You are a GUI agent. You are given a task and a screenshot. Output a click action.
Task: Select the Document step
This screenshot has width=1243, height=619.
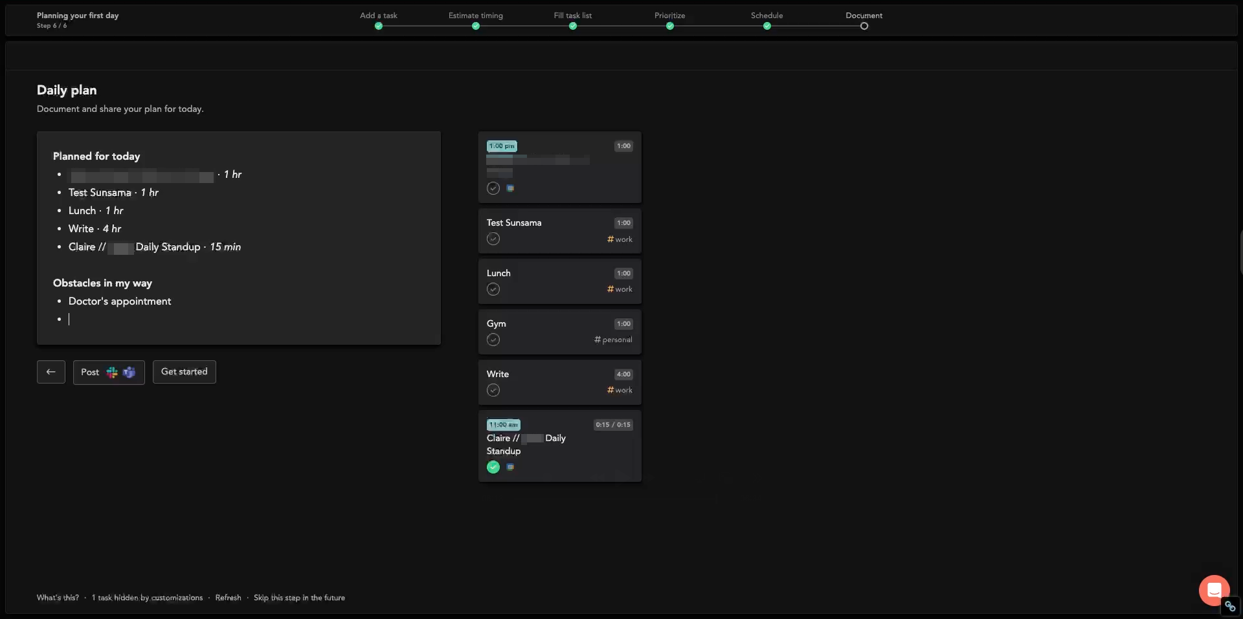[x=864, y=20]
